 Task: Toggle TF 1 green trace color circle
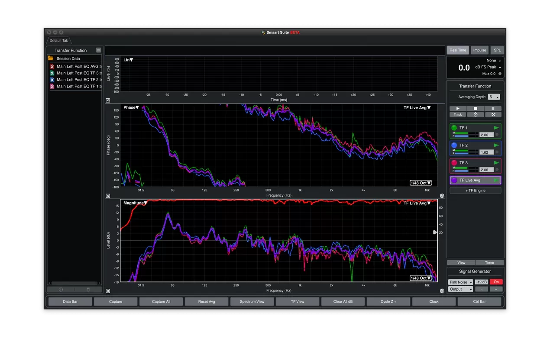[x=454, y=128]
